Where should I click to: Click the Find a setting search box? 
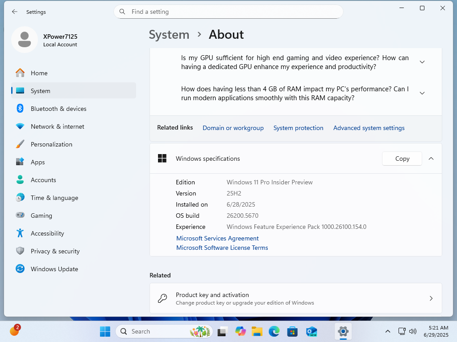pos(228,12)
